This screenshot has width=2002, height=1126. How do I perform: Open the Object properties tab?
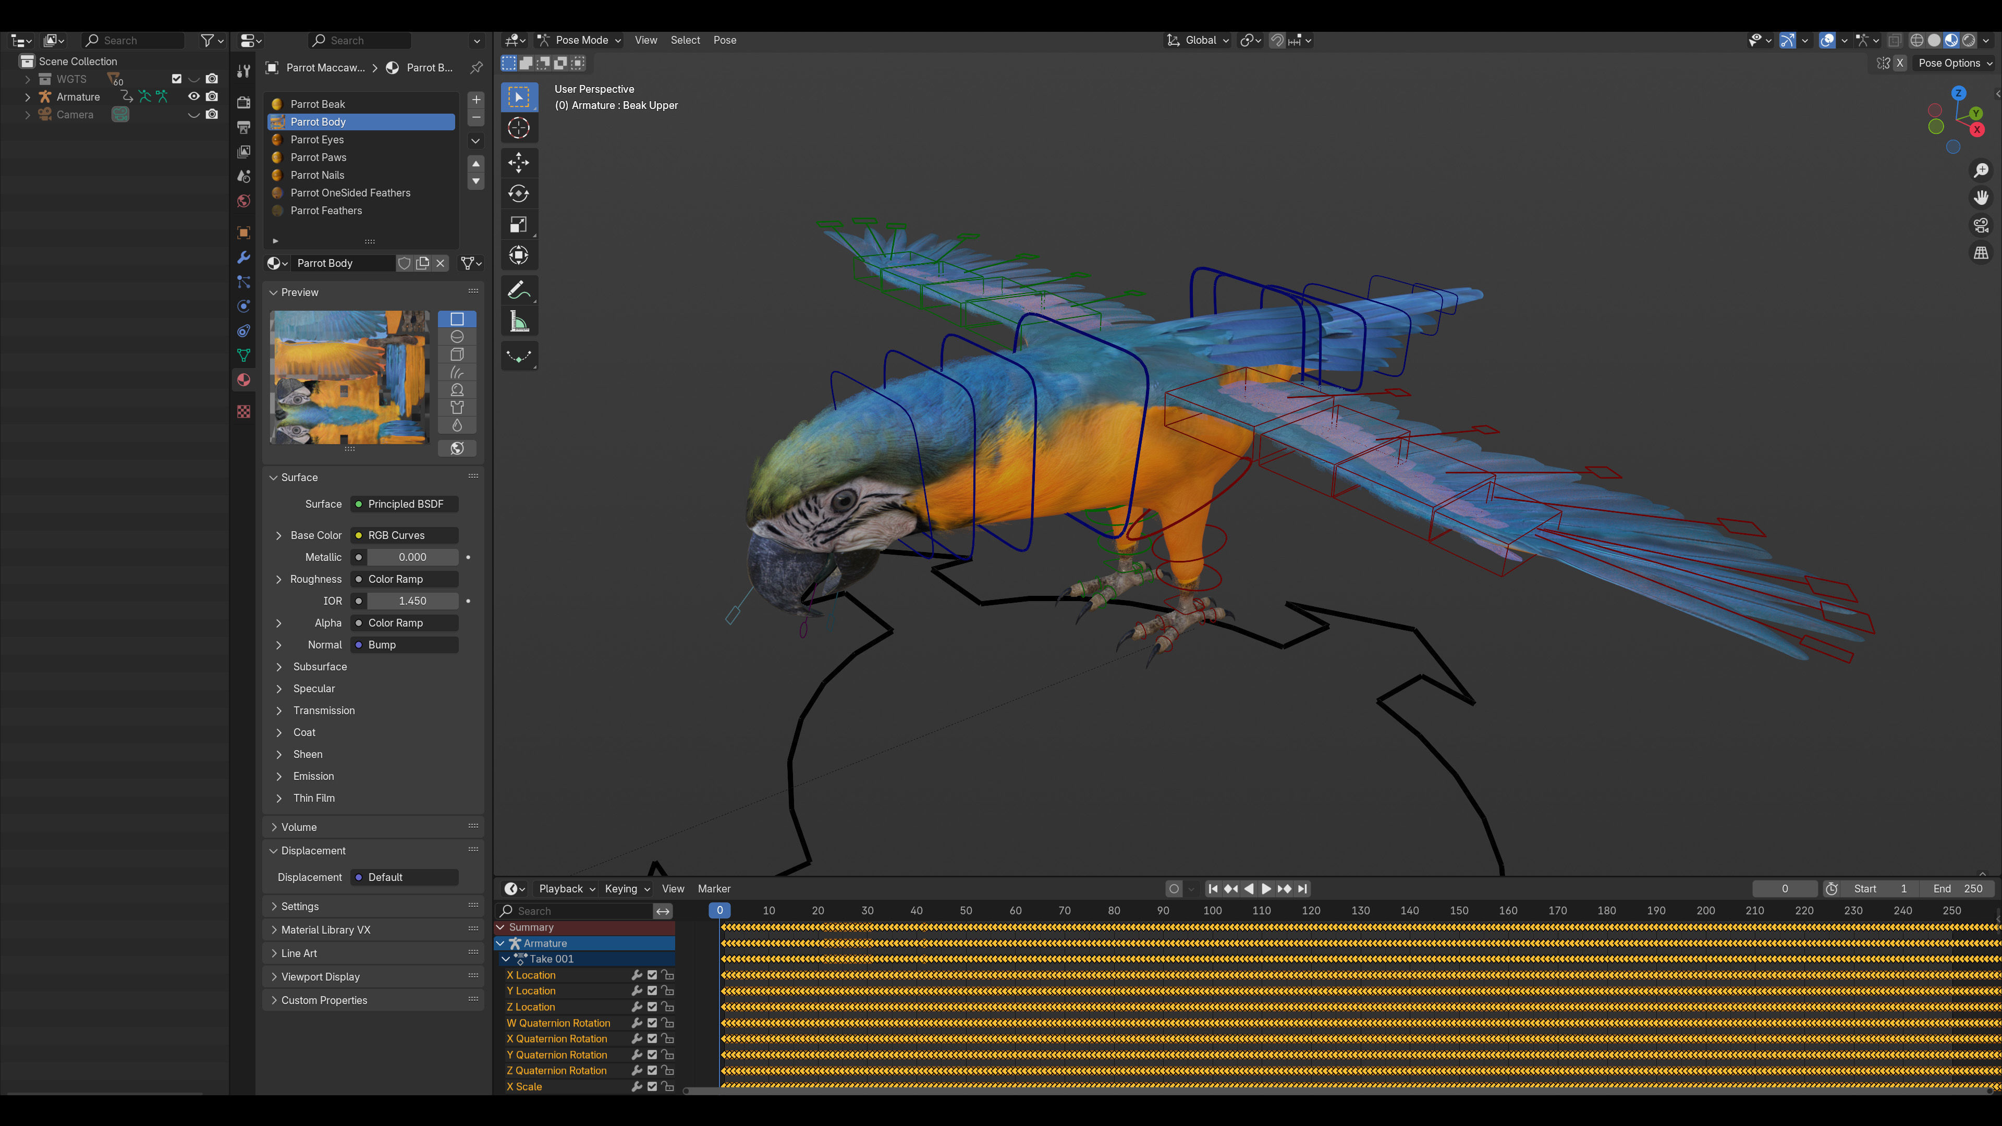[x=244, y=232]
